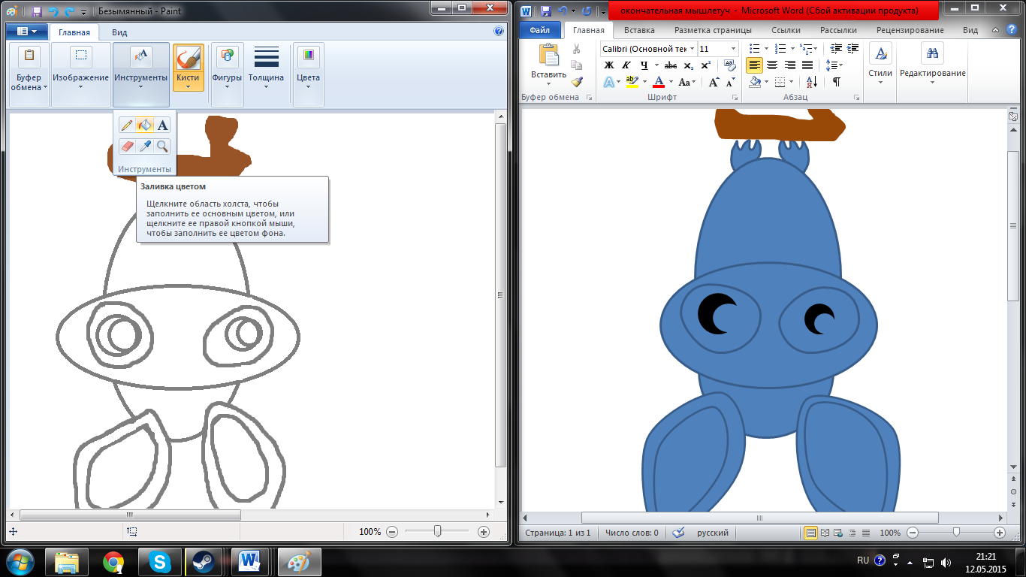Select the Pencil tool in Paint

[x=126, y=125]
